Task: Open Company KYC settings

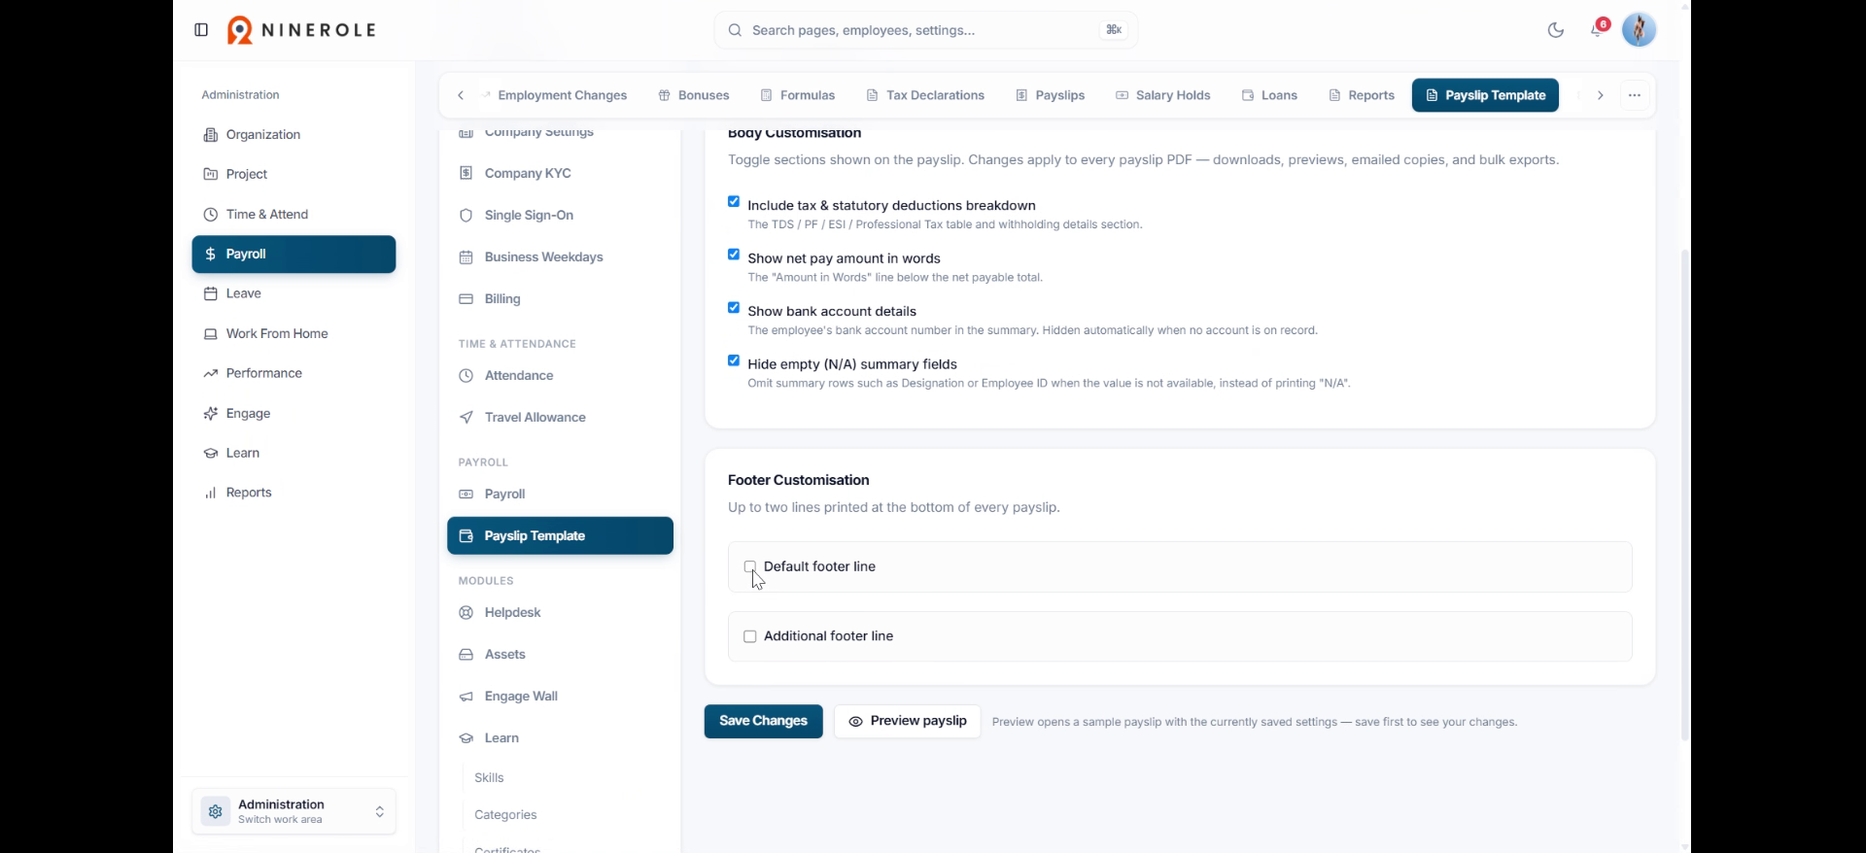Action: click(x=560, y=173)
